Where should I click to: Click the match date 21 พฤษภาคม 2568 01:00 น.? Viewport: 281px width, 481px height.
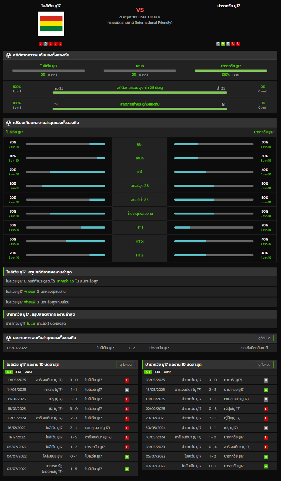[x=140, y=17]
